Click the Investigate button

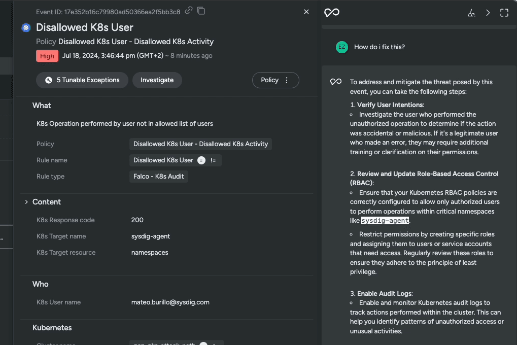tap(157, 80)
